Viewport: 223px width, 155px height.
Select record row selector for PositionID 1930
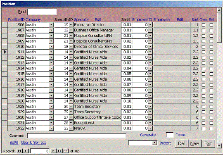pyautogui.click(x=5, y=117)
